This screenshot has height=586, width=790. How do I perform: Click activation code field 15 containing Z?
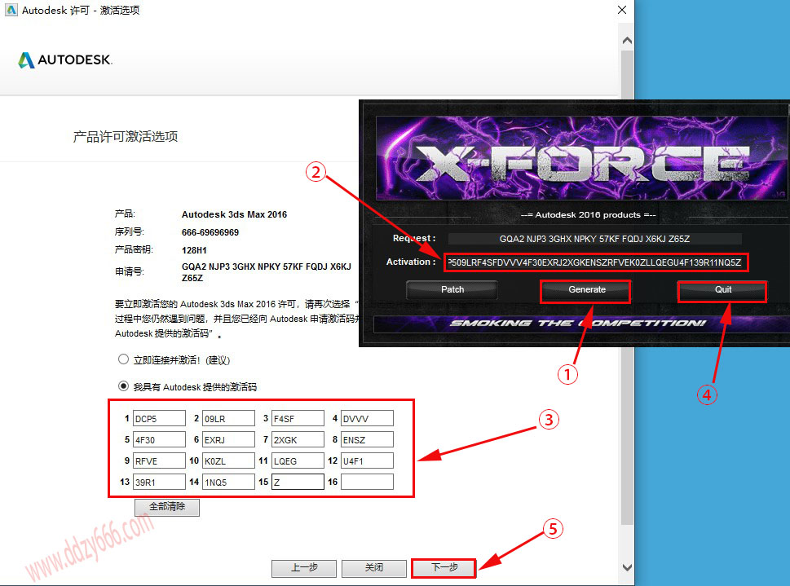coord(298,482)
